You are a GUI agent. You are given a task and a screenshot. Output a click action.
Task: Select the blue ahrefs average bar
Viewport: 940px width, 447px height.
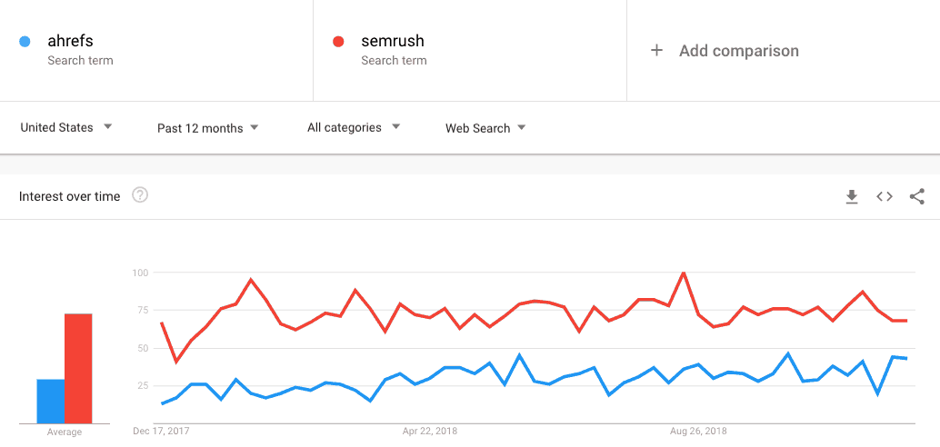click(x=50, y=402)
